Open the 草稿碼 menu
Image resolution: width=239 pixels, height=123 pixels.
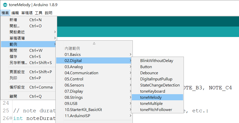click(27, 13)
